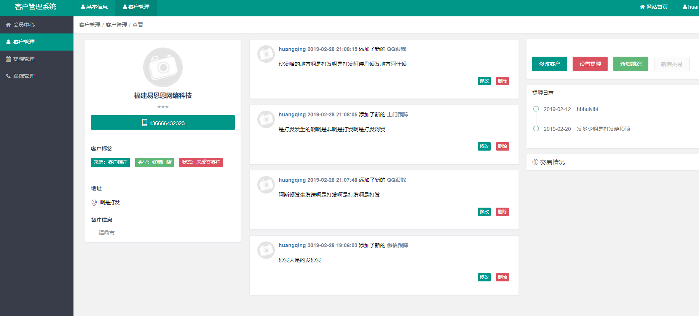The height and width of the screenshot is (316, 699).
Task: Select the 2019-02-20 reminder timeline circle
Action: pos(536,129)
